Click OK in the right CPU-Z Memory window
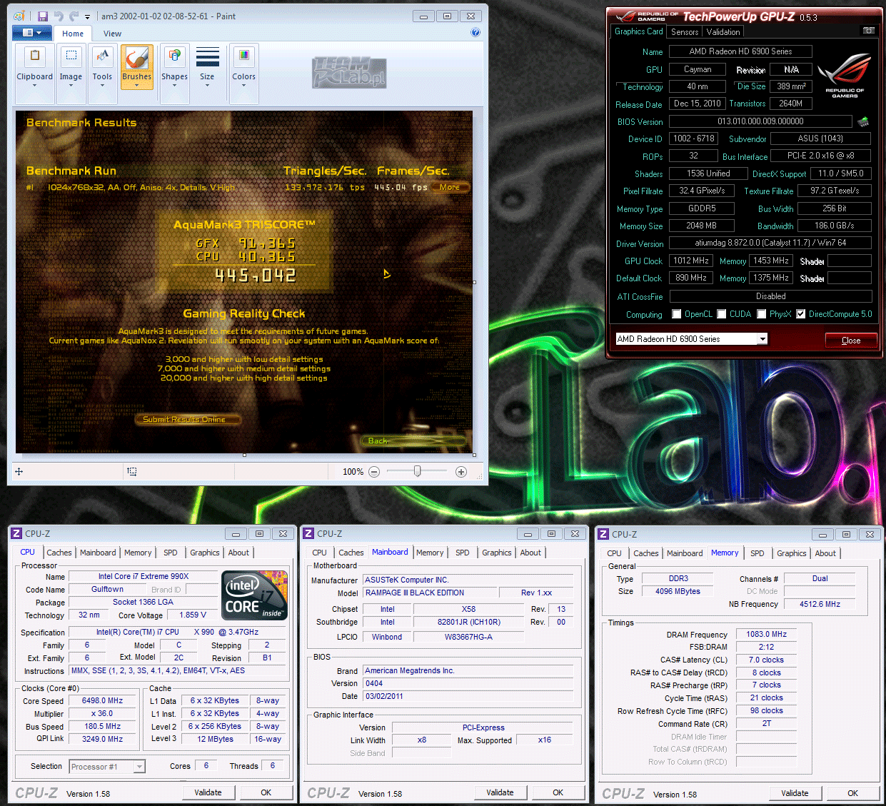Screen dimensions: 886x806 pos(852,793)
